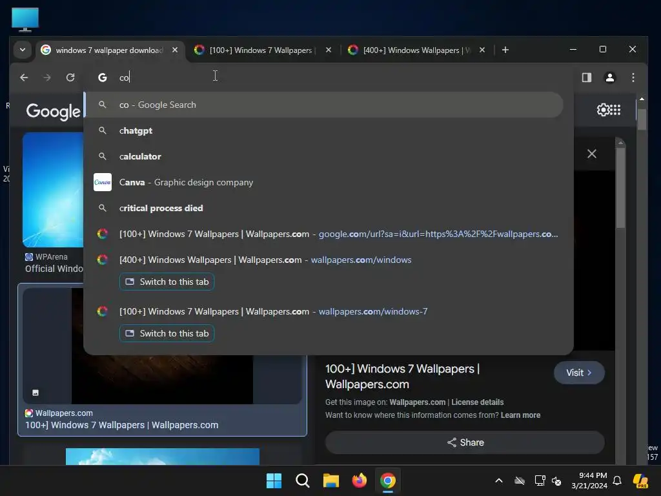The width and height of the screenshot is (661, 496).
Task: Open the clock showing 9:44 PM
Action: 589,480
